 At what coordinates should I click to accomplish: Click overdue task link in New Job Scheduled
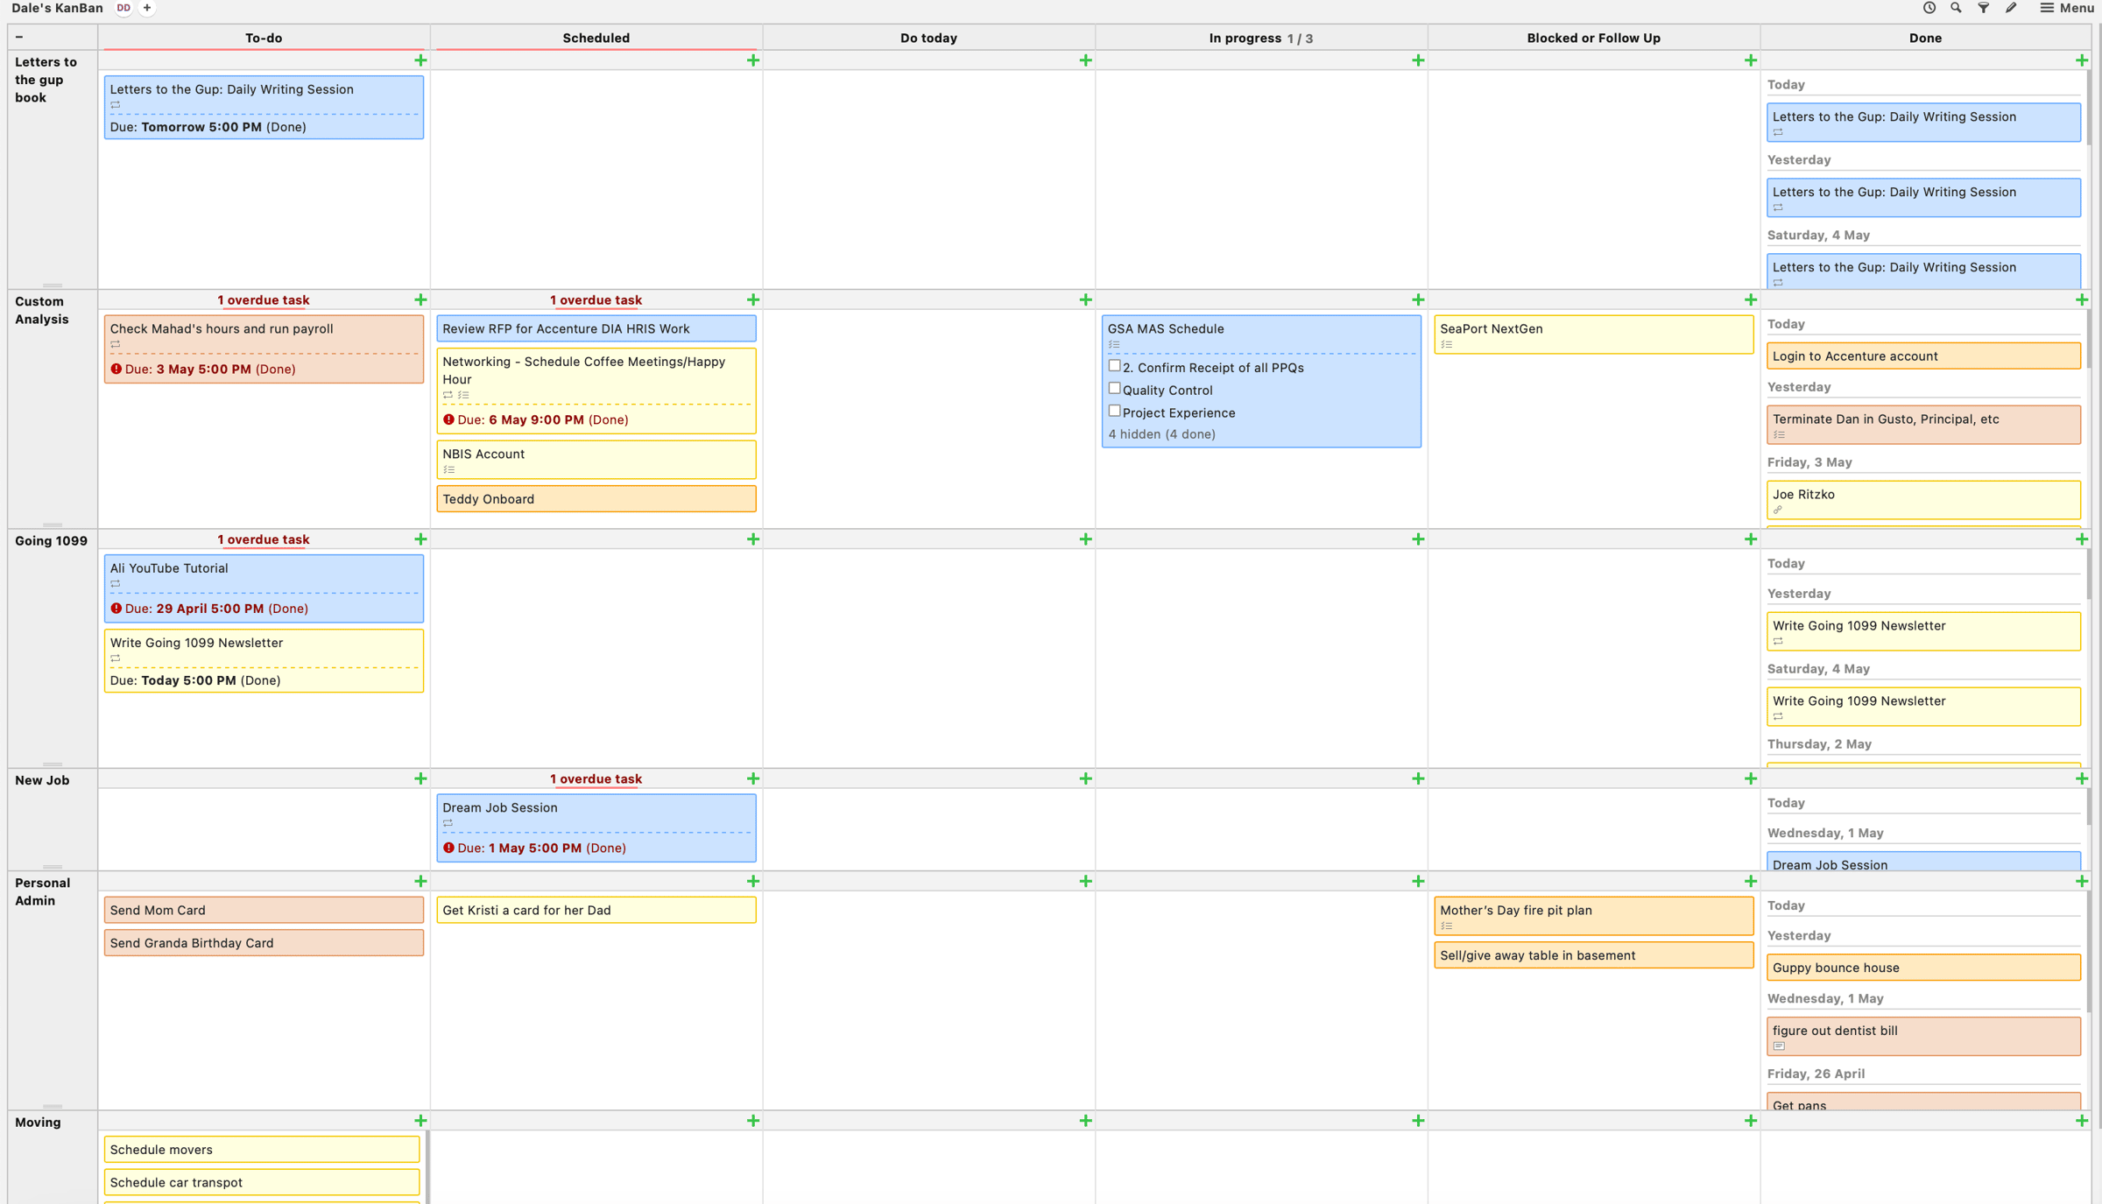[x=596, y=778]
